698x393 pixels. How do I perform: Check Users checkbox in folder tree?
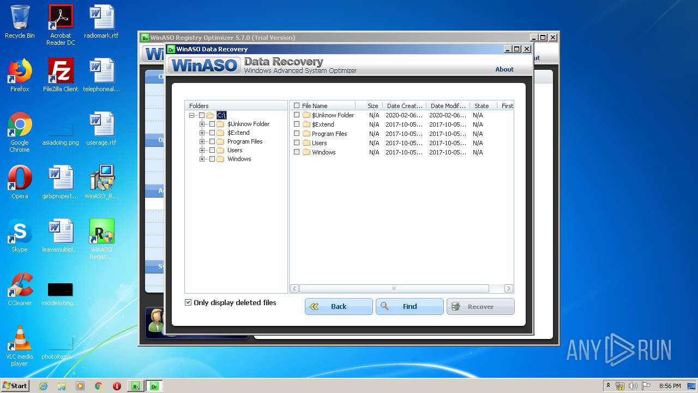tap(212, 150)
